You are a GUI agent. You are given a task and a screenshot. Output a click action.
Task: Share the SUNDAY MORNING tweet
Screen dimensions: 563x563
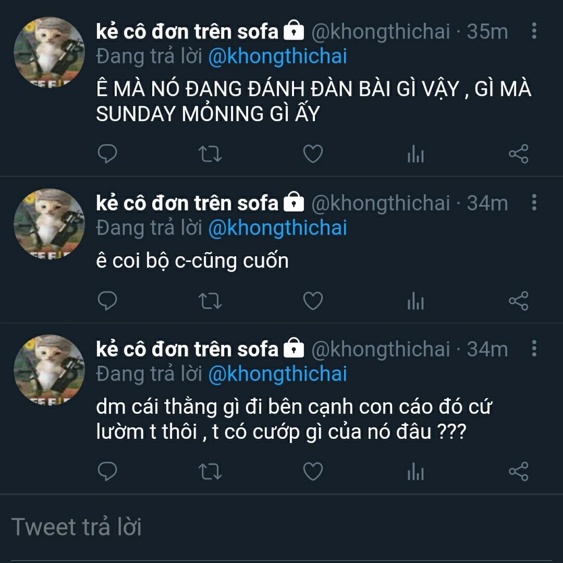pyautogui.click(x=519, y=154)
